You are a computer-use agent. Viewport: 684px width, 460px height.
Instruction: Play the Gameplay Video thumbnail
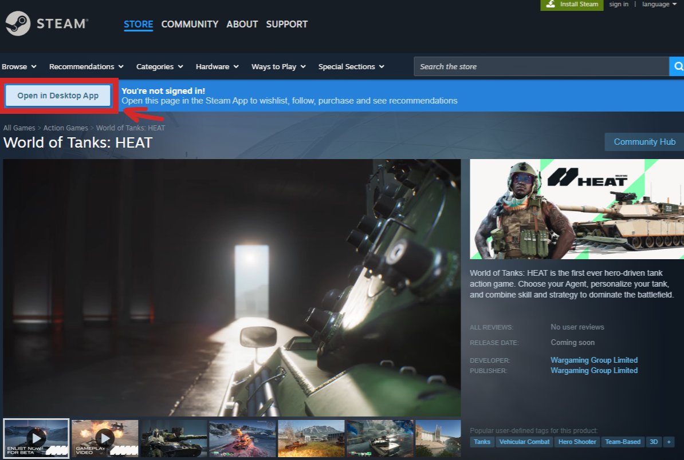(x=105, y=438)
